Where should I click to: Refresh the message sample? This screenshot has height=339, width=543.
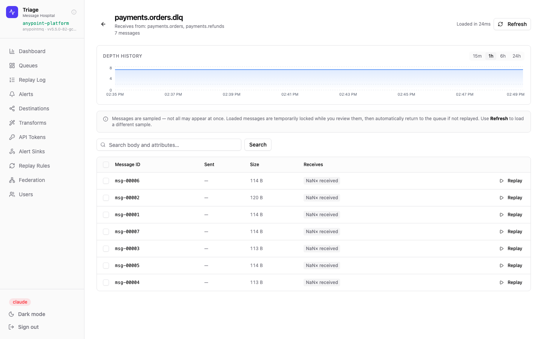[512, 24]
